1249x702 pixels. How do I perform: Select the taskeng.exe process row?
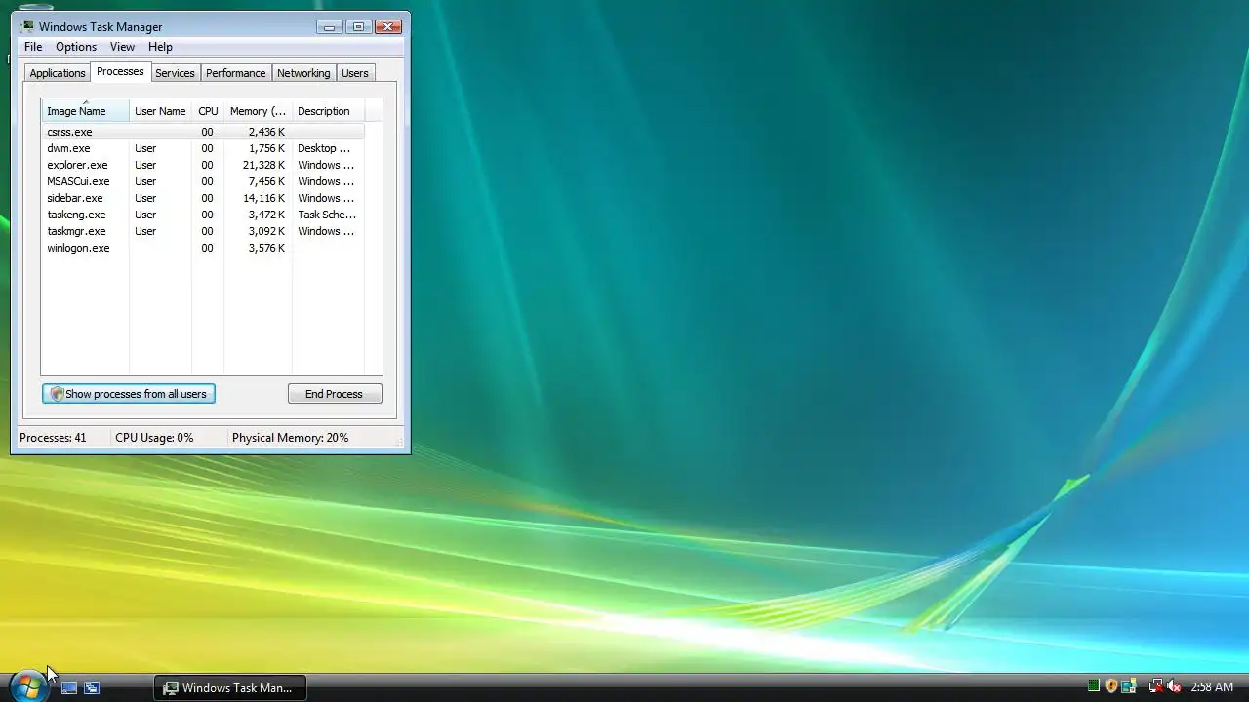coord(203,214)
